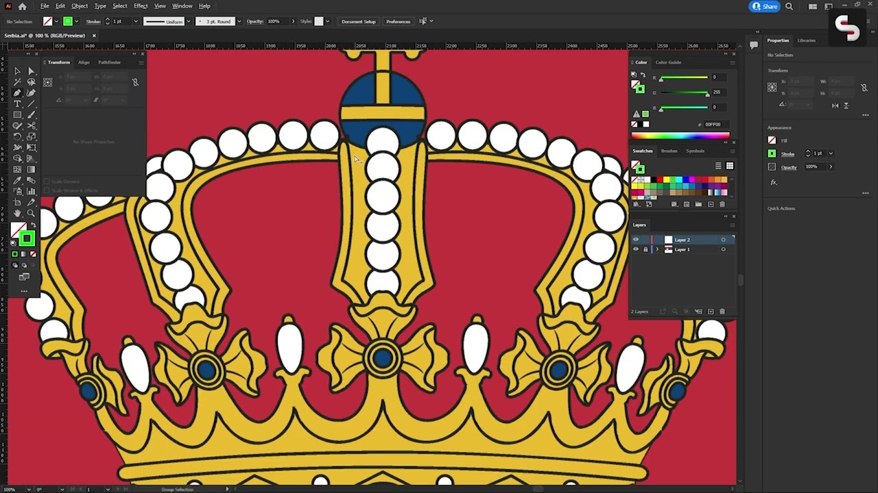Select the Artboard tool
Viewport: 878px width, 493px height.
17,203
